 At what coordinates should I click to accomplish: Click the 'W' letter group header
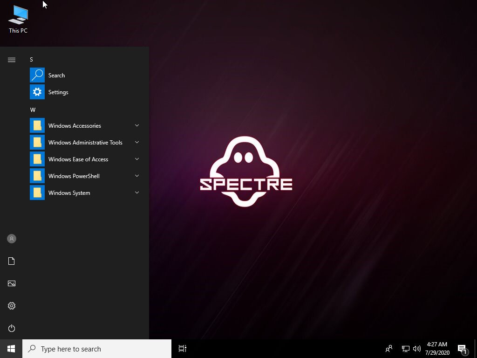pos(33,110)
